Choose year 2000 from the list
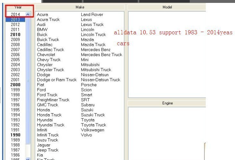 (15, 85)
